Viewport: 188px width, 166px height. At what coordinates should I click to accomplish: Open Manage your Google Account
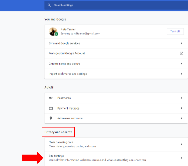(x=67, y=54)
